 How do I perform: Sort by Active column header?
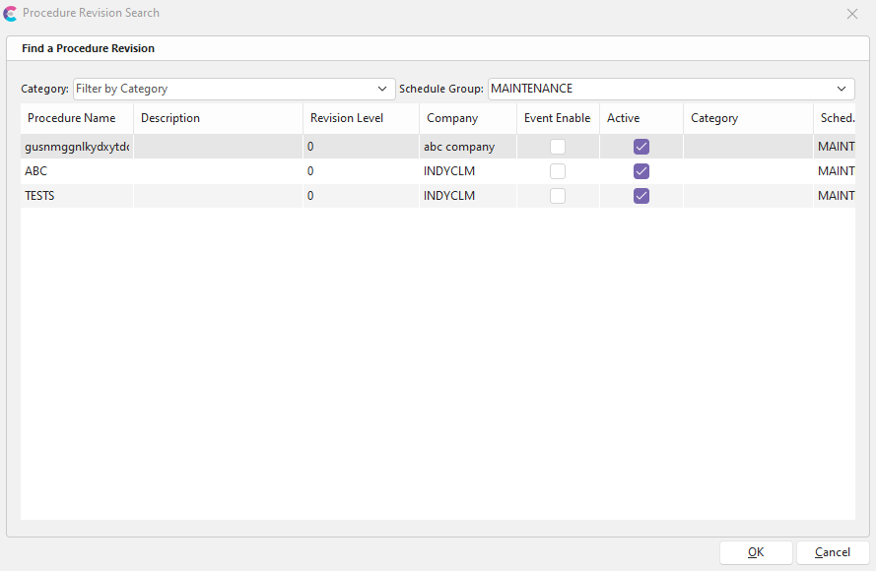pyautogui.click(x=624, y=118)
